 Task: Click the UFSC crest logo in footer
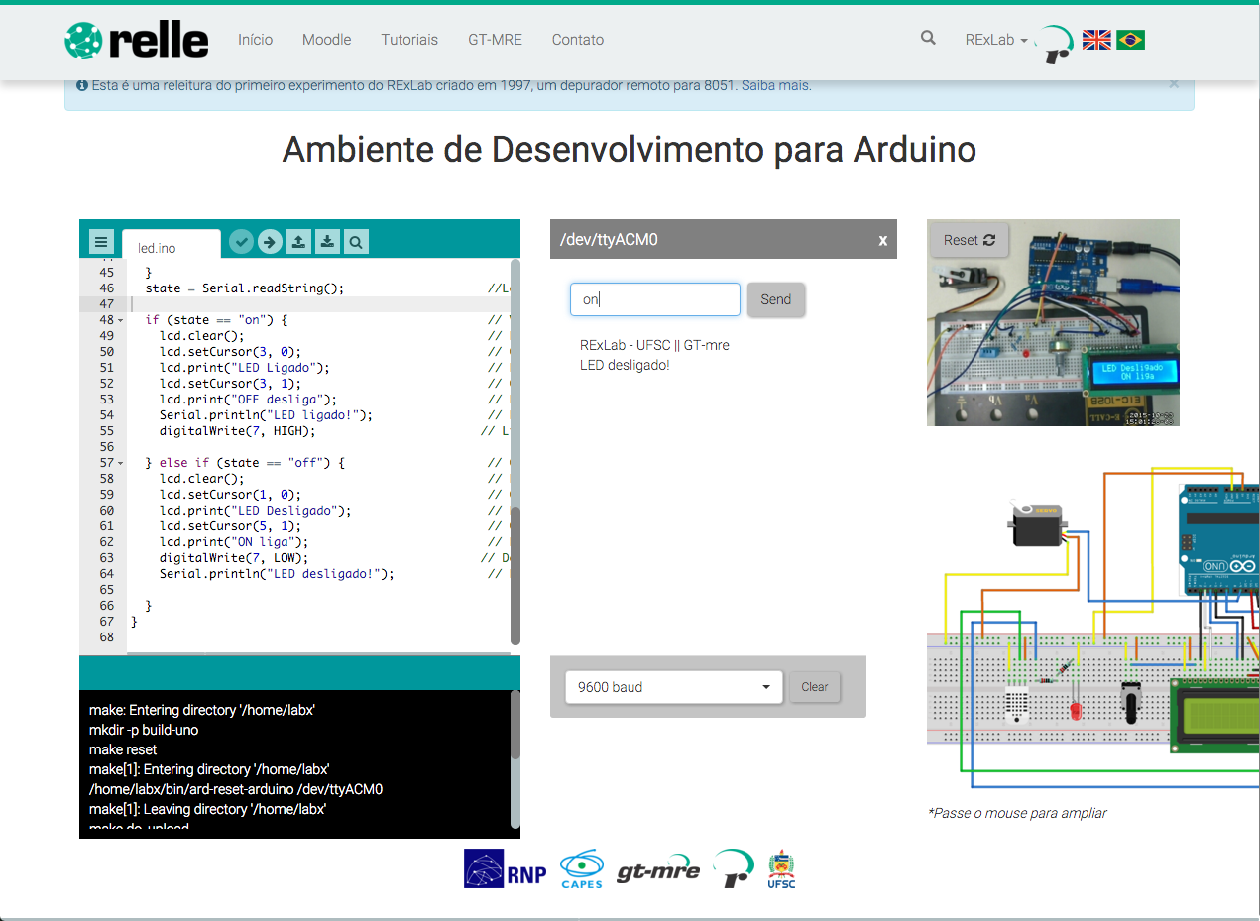pos(781,868)
